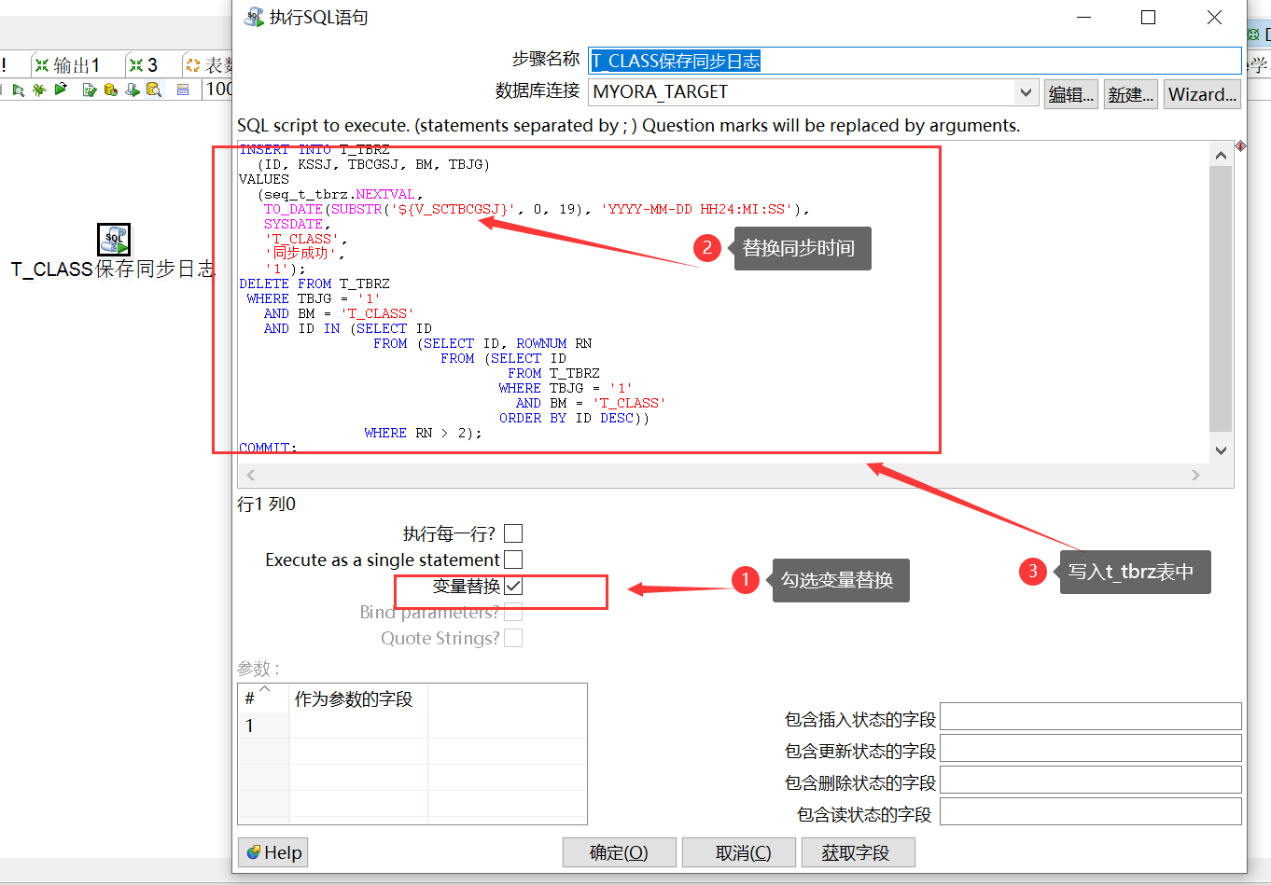Click the SQL editor scroll down arrow
This screenshot has height=885, width=1271.
[x=1221, y=450]
